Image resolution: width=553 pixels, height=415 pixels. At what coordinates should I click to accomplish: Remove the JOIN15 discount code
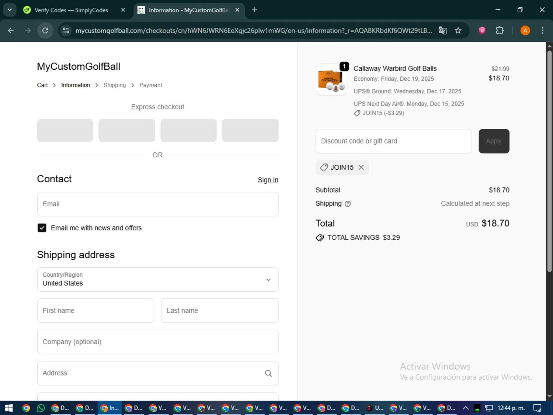pyautogui.click(x=361, y=167)
